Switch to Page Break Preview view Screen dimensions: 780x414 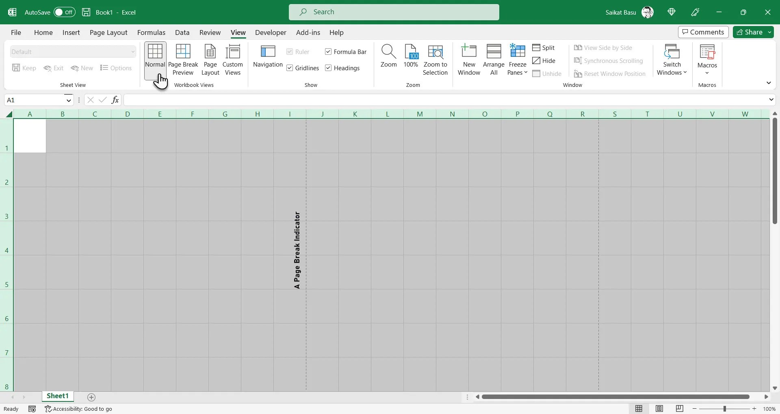(183, 59)
